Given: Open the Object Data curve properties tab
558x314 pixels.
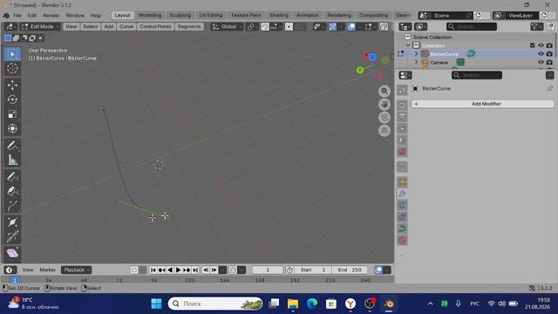Looking at the screenshot, I should pyautogui.click(x=402, y=229).
